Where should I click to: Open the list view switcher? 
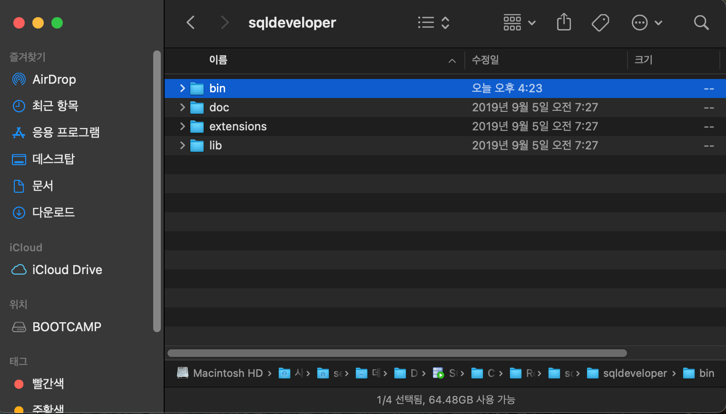[x=433, y=22]
